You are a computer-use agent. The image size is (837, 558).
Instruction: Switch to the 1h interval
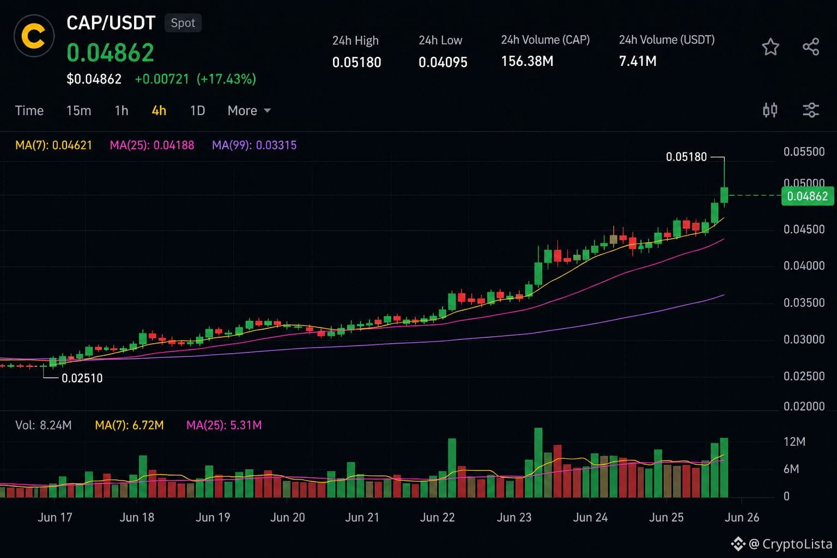coord(122,111)
